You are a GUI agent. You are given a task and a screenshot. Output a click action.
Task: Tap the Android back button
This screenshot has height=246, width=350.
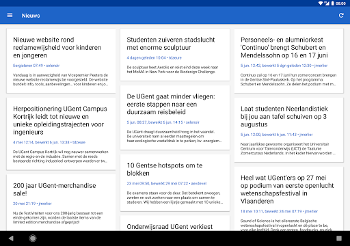click(11, 238)
